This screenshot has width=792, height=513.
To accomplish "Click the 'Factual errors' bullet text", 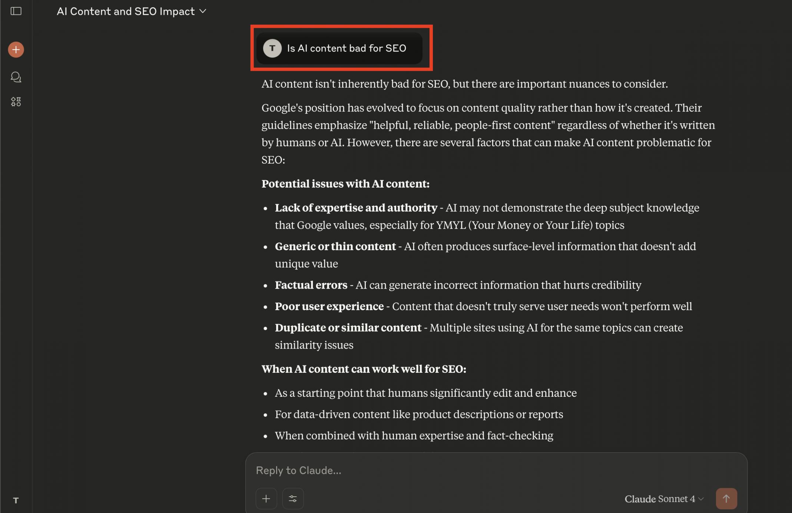I will [x=311, y=285].
